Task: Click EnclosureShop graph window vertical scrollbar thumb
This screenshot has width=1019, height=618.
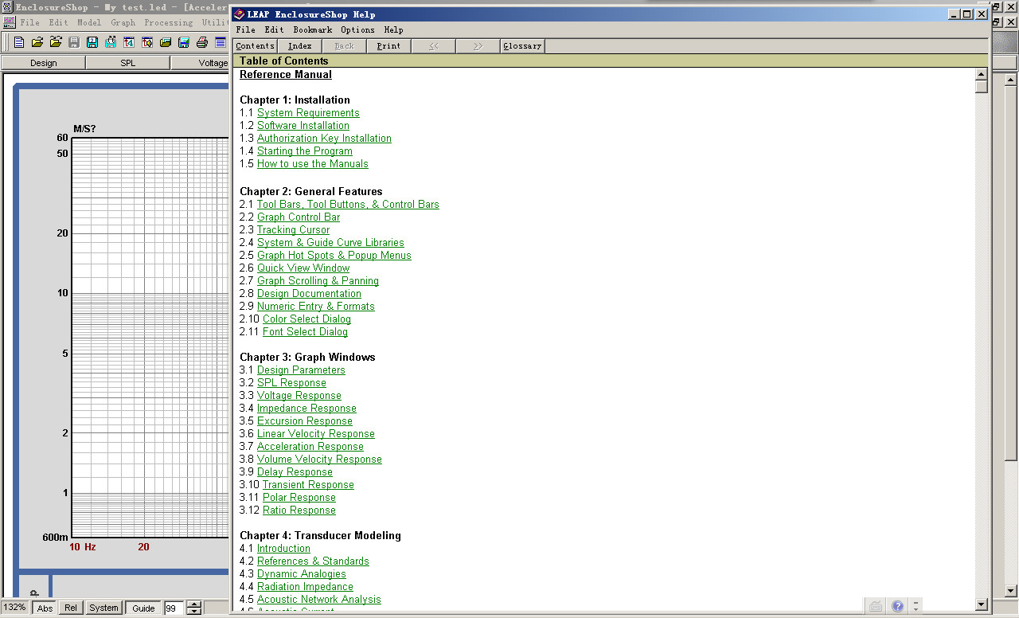Action: coord(1011,273)
